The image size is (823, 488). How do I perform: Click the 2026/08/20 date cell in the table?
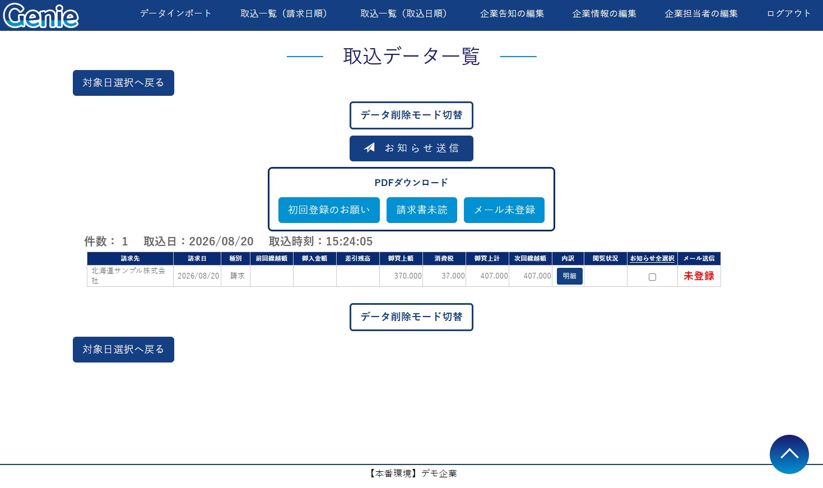(198, 276)
